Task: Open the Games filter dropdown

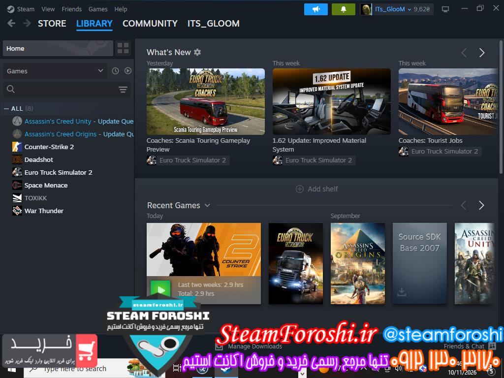Action: click(x=55, y=71)
